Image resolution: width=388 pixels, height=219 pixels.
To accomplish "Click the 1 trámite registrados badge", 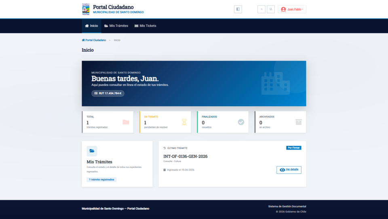I will click(x=101, y=180).
